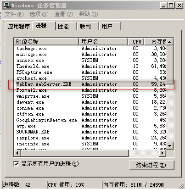Select the inetinfo.exe process row

[90, 144]
